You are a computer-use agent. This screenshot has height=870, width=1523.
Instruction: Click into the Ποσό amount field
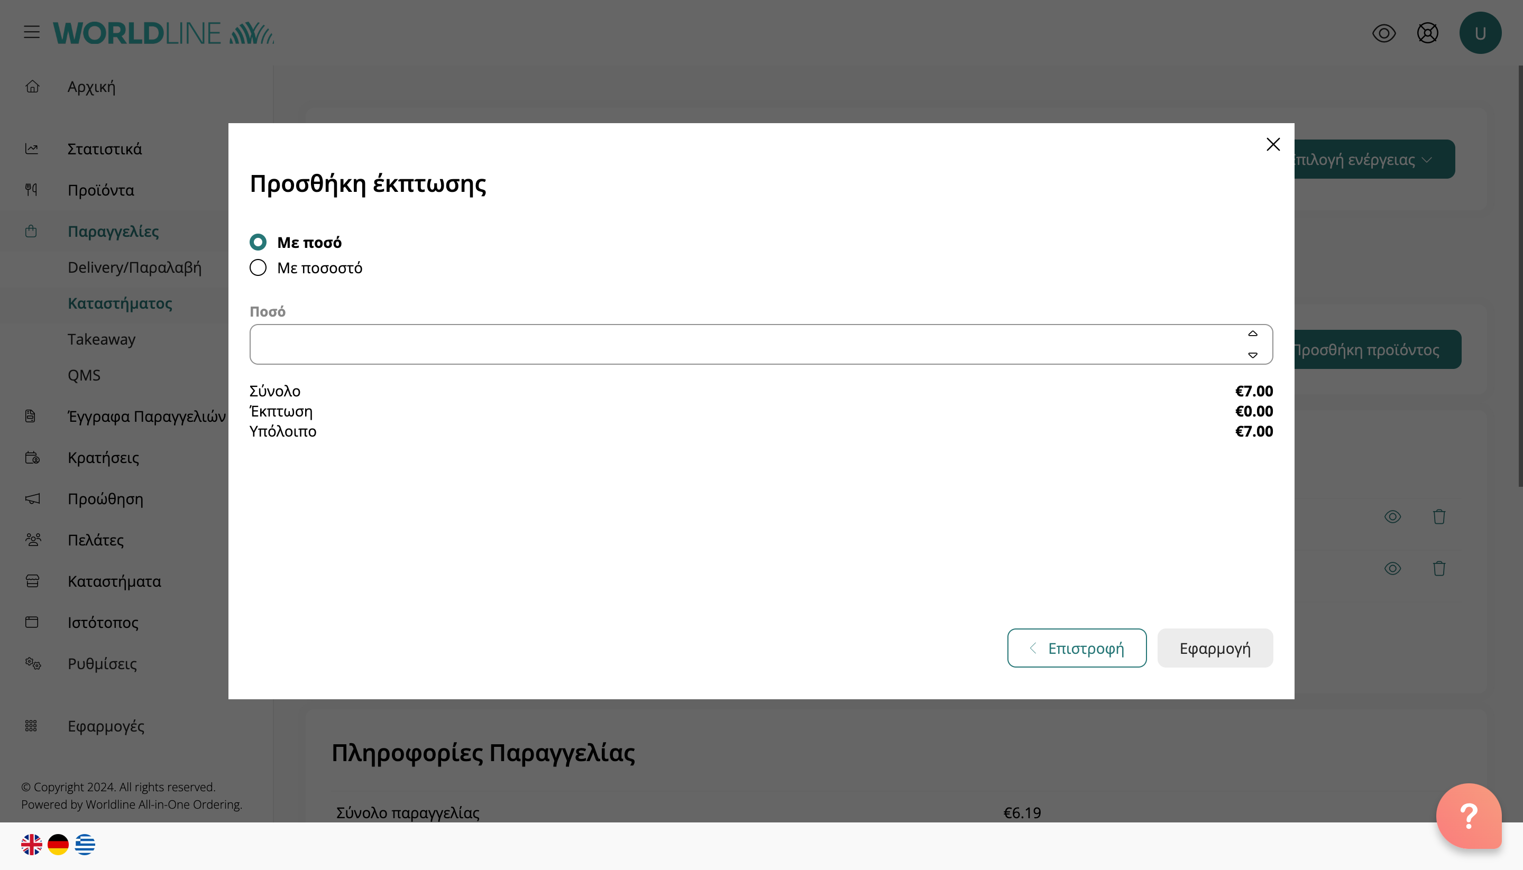pyautogui.click(x=741, y=344)
